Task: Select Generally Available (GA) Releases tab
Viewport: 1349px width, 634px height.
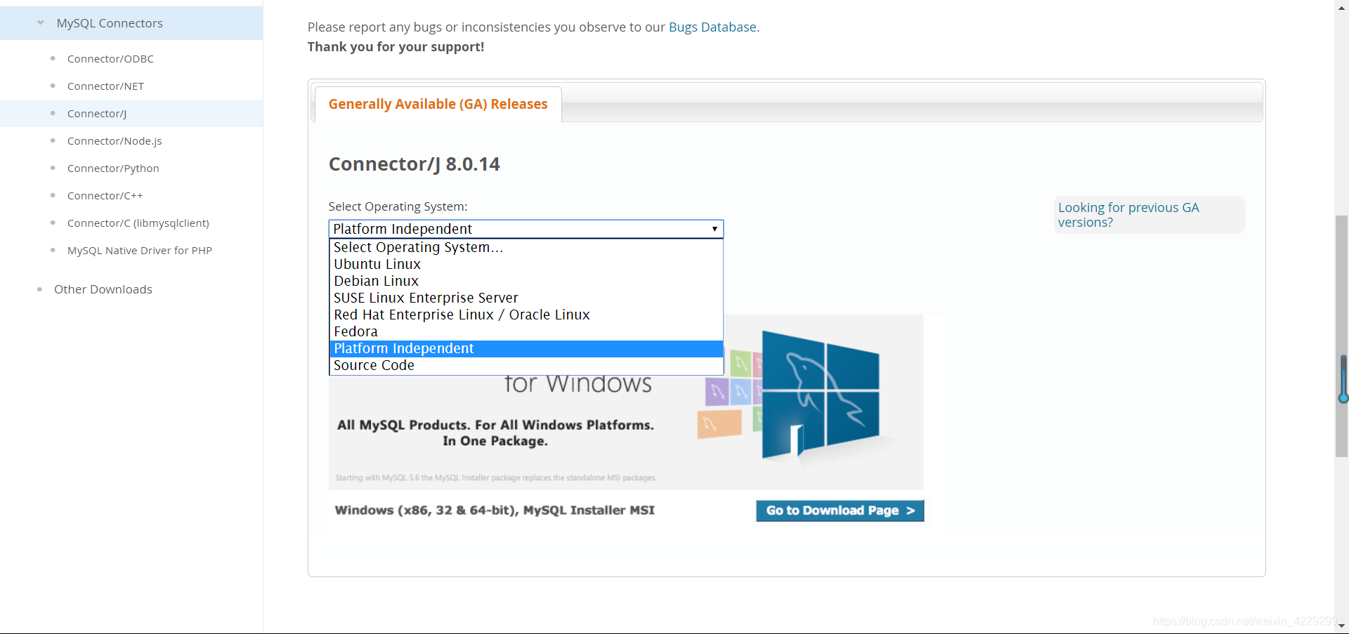Action: click(438, 104)
